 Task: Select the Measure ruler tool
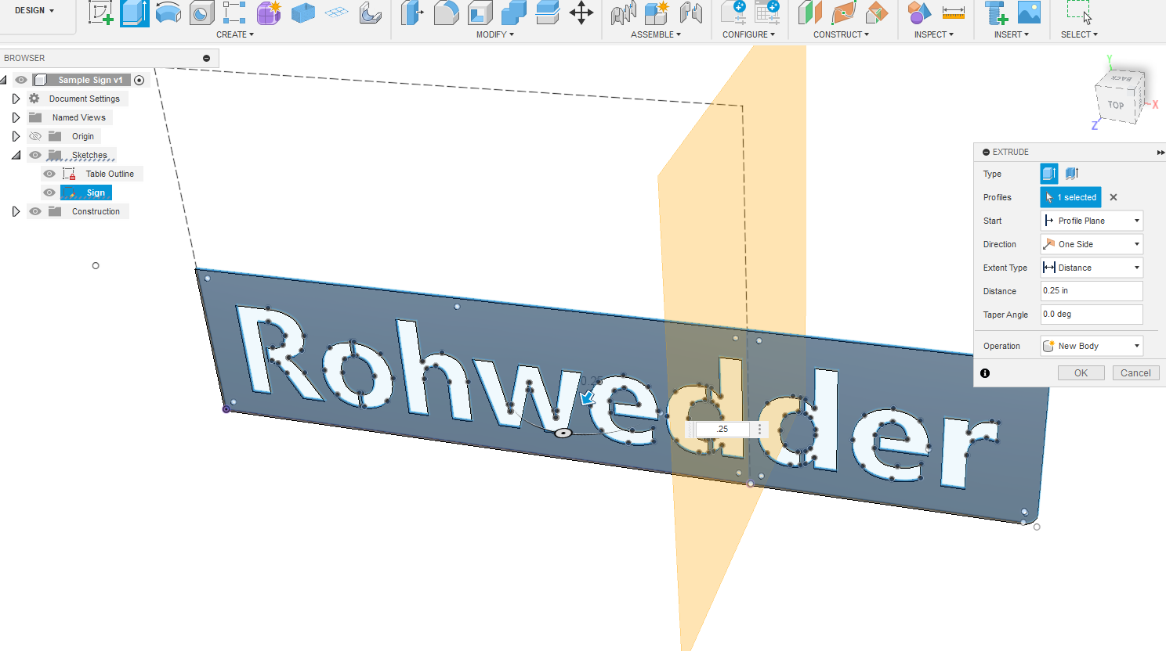click(953, 13)
